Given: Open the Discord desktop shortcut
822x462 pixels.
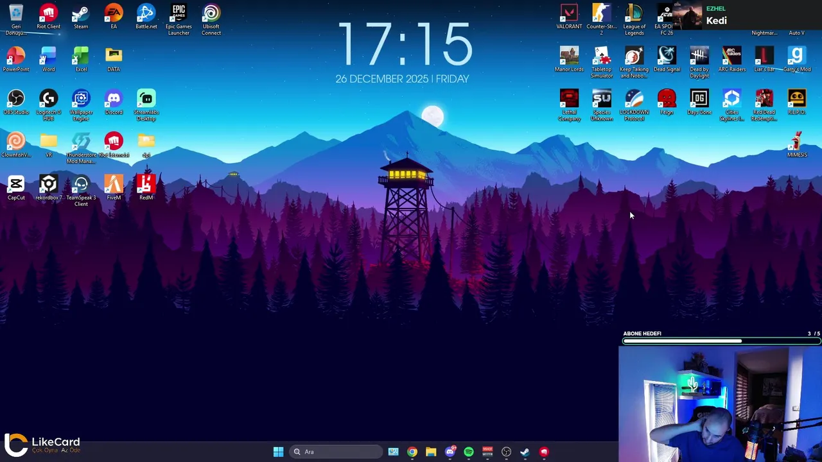Looking at the screenshot, I should 114,102.
